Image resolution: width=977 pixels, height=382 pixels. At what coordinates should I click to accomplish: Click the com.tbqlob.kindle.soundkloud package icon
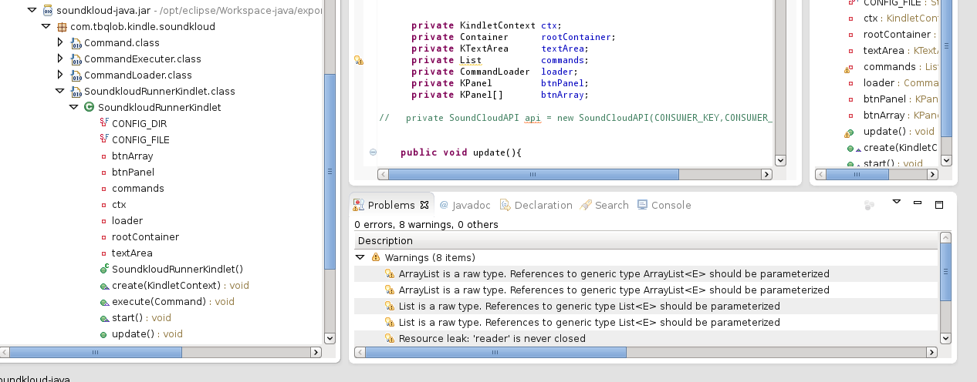[62, 26]
